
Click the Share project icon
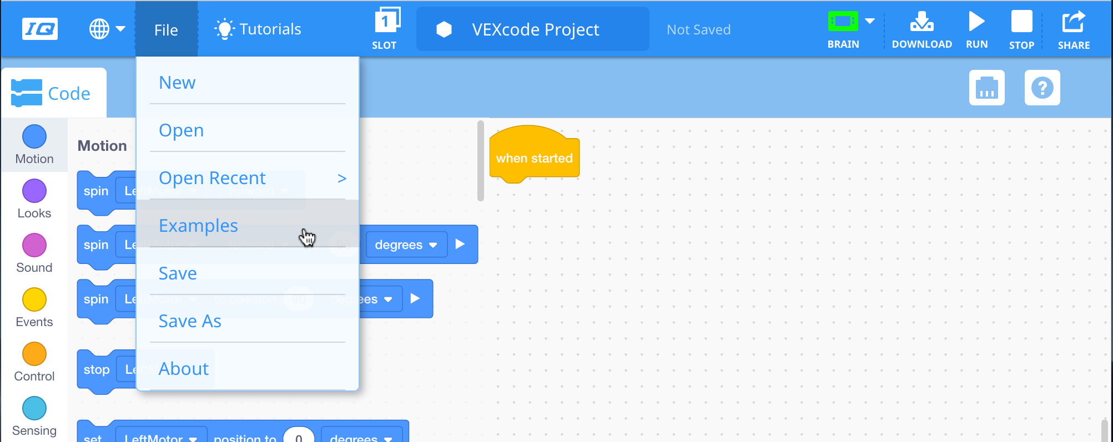click(1073, 23)
